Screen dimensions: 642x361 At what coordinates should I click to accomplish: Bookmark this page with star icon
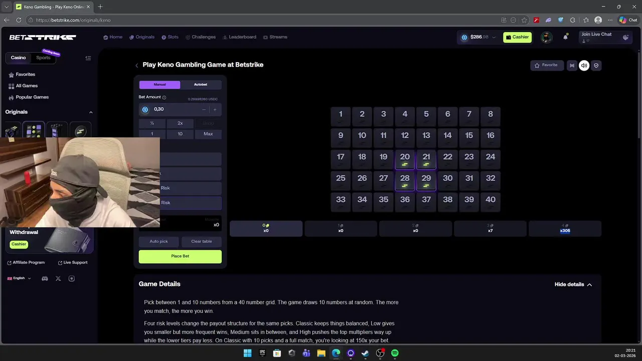(524, 20)
